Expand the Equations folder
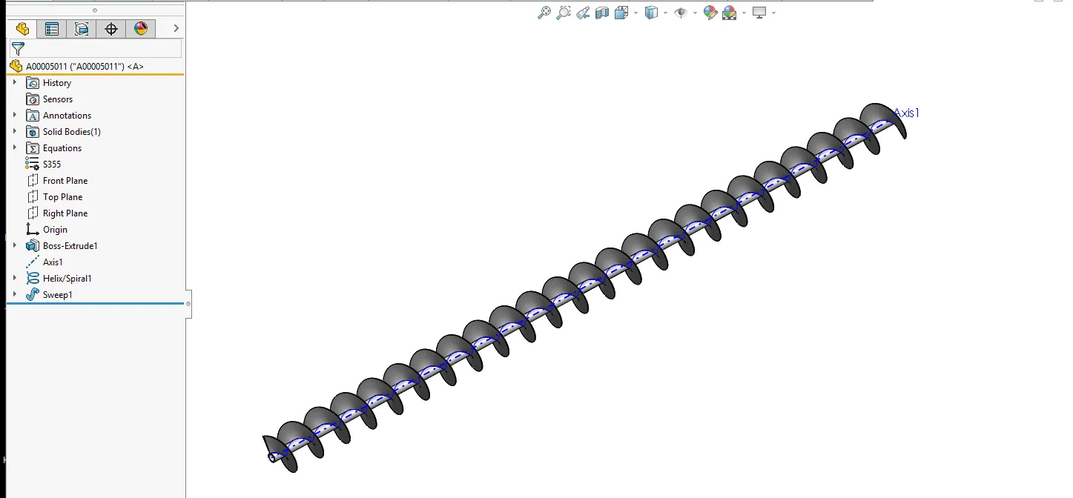 [x=15, y=147]
